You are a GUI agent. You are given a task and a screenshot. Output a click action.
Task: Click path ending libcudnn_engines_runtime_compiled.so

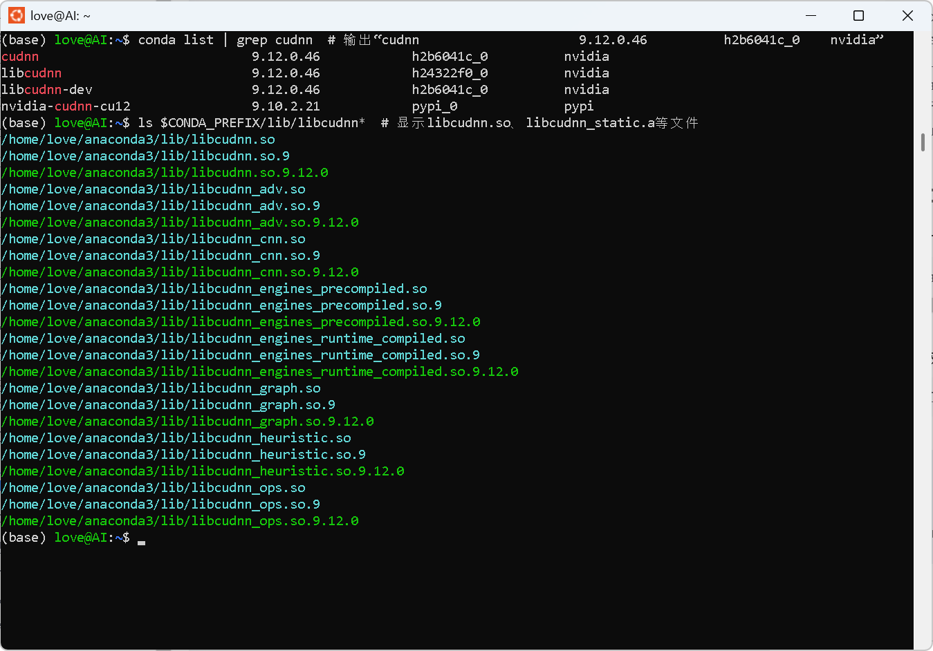point(233,339)
